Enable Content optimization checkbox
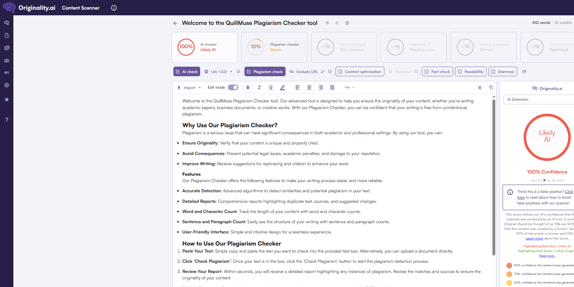This screenshot has width=574, height=287. click(340, 72)
